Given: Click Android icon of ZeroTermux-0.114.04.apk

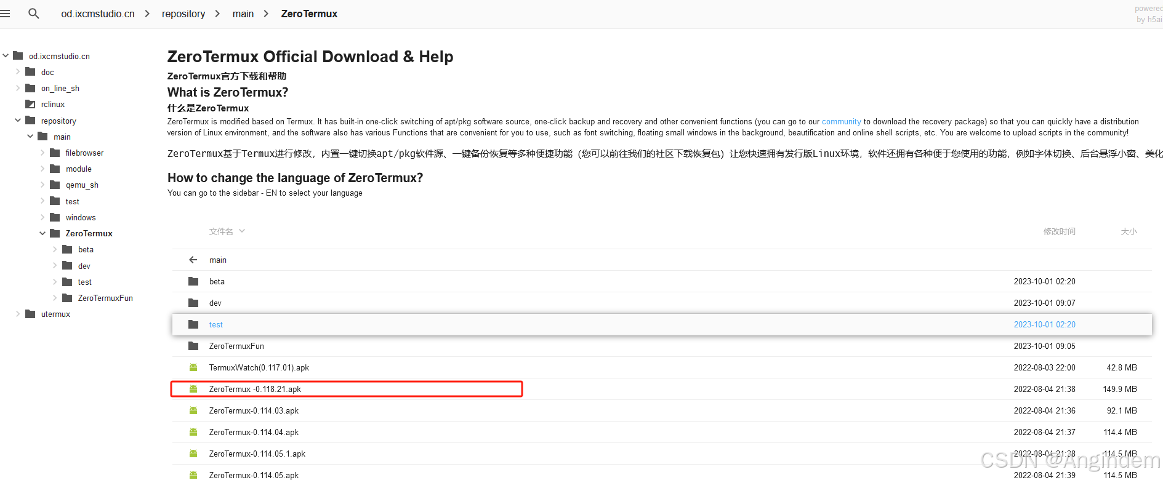Looking at the screenshot, I should (x=193, y=432).
